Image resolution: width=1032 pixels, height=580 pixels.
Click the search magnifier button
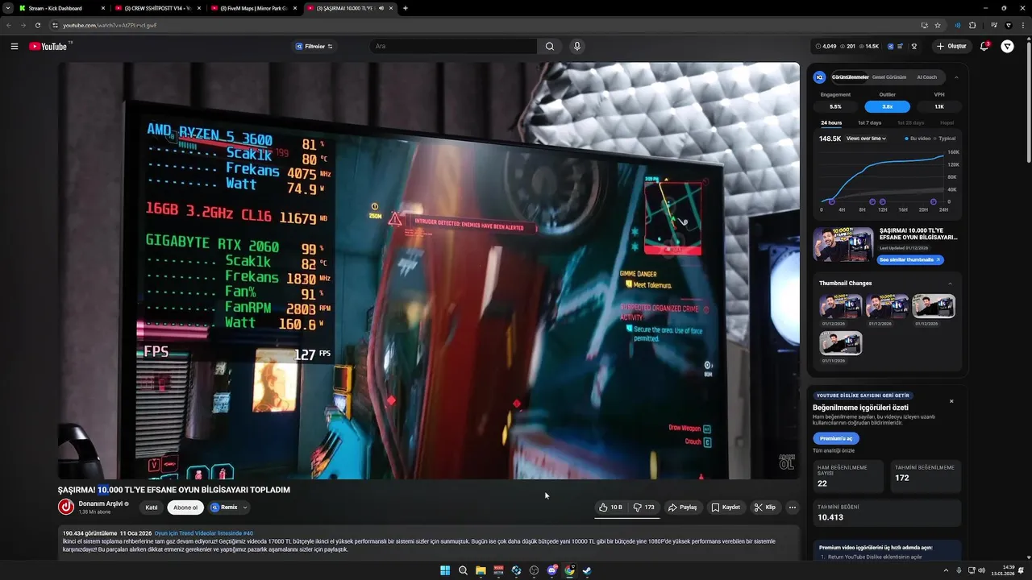[550, 46]
